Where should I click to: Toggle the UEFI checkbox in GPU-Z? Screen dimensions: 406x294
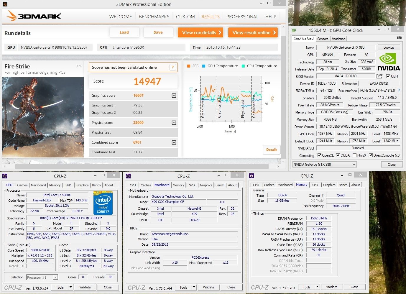pos(388,76)
